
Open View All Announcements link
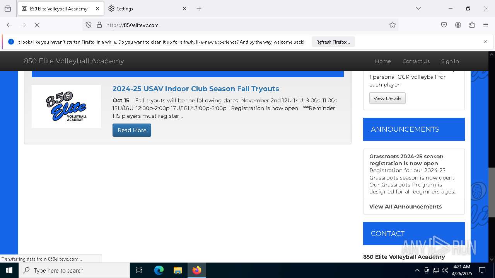[x=405, y=207]
